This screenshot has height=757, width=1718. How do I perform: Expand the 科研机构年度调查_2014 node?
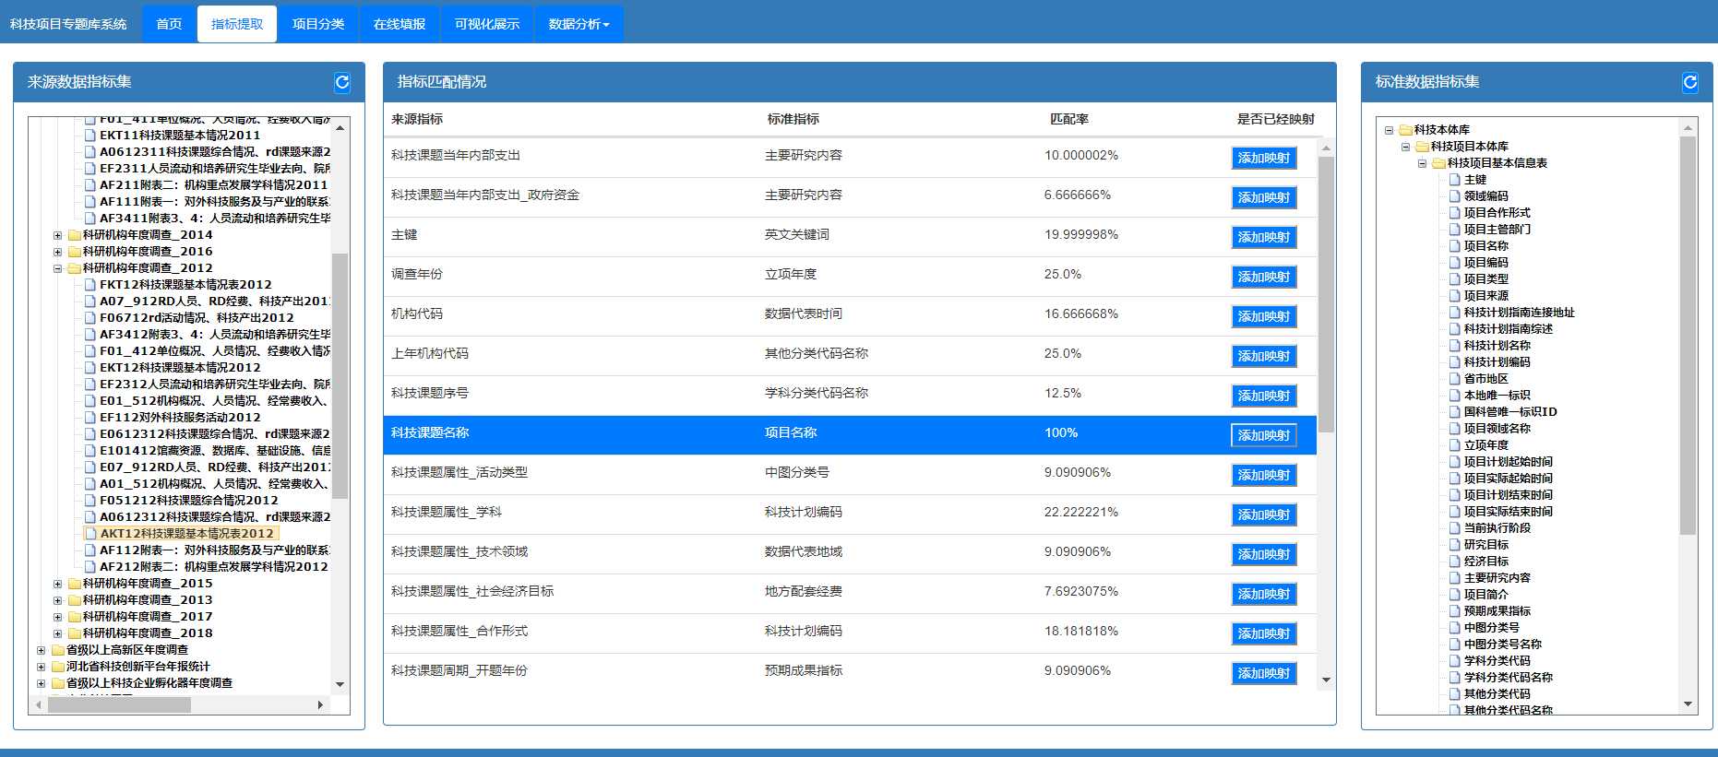(x=57, y=236)
